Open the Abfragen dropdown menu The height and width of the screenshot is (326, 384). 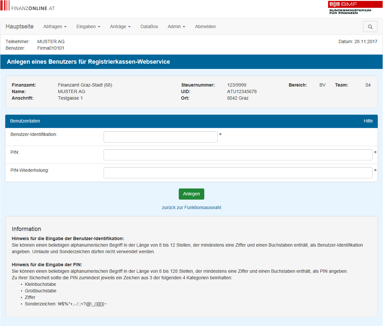click(55, 27)
